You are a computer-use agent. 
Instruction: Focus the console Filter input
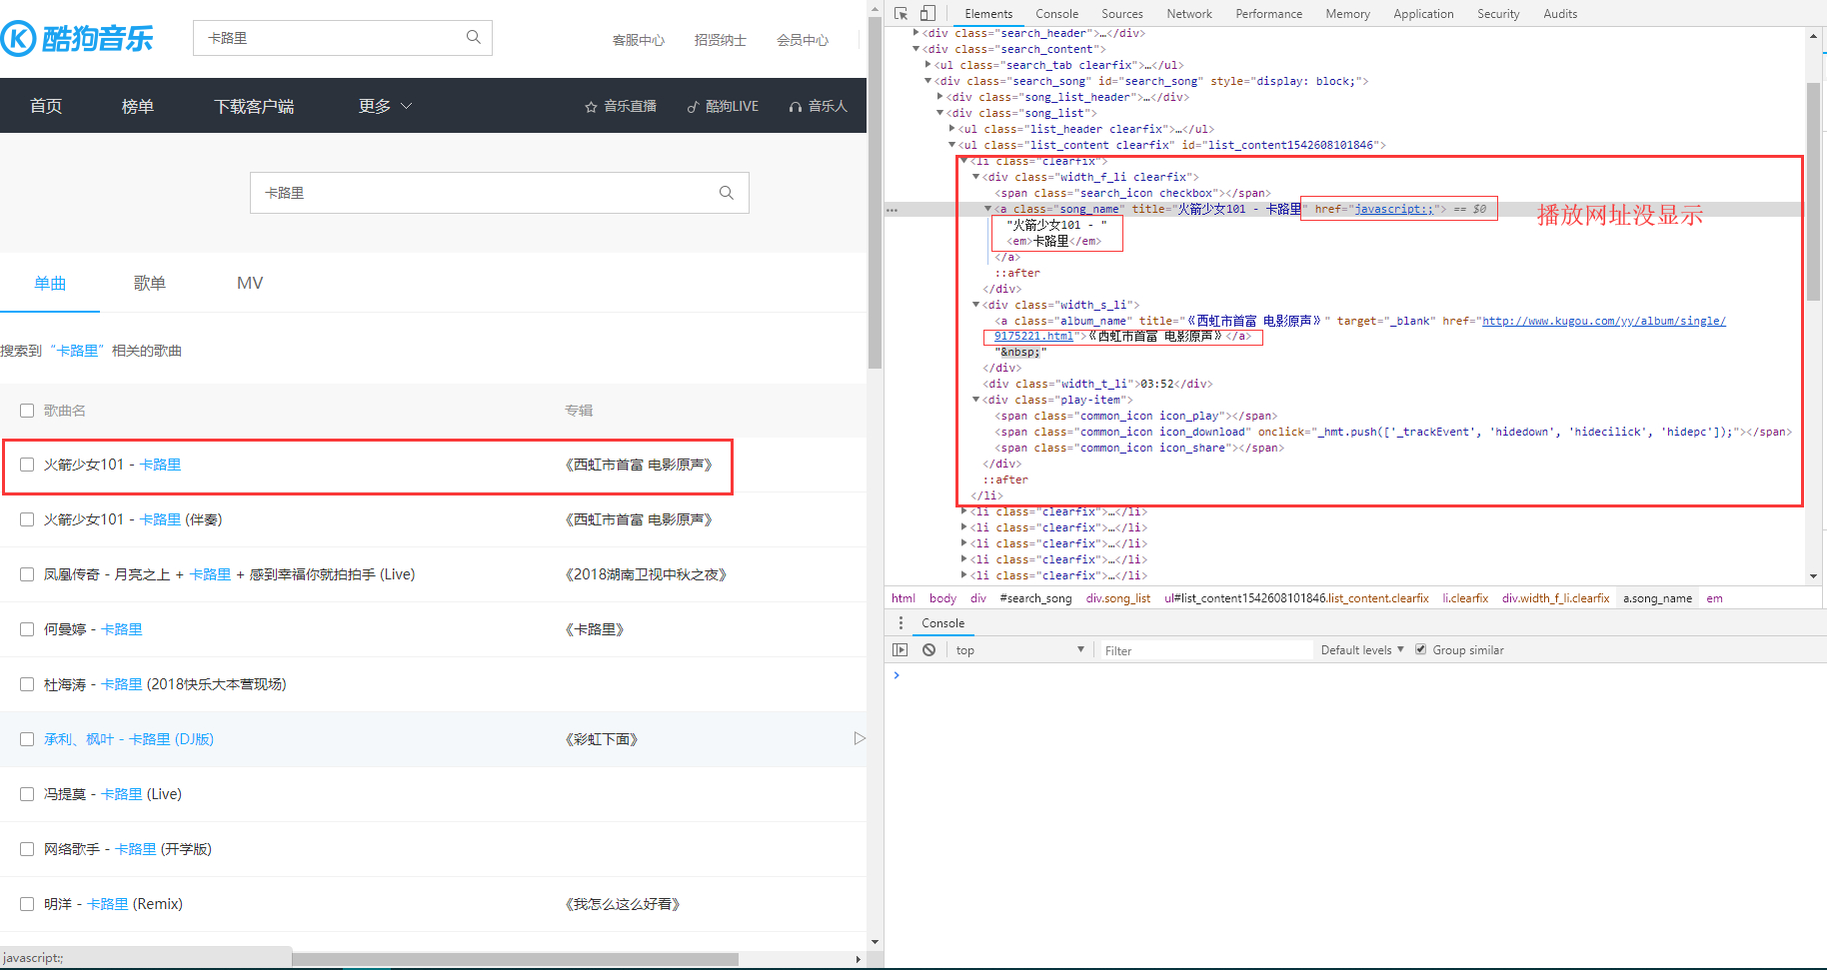coord(1206,650)
